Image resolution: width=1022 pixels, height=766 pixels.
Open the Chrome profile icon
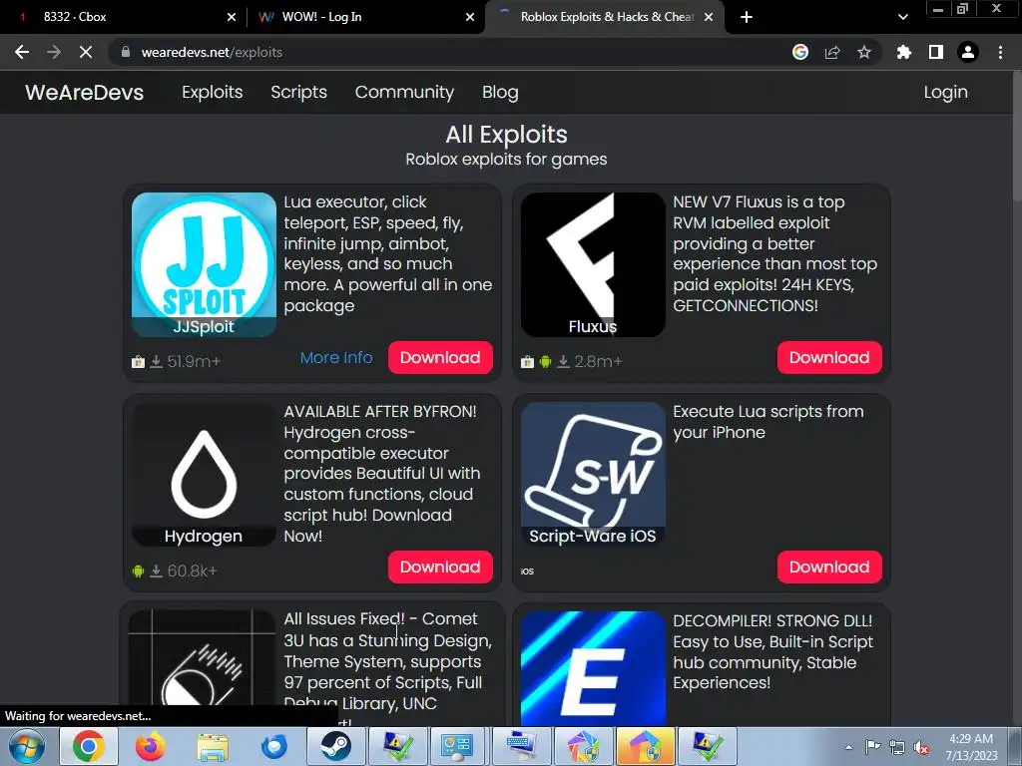(x=967, y=52)
